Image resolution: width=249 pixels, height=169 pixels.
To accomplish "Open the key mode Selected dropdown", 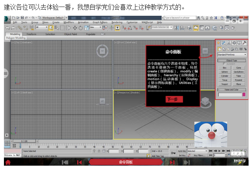I will [x=197, y=151].
